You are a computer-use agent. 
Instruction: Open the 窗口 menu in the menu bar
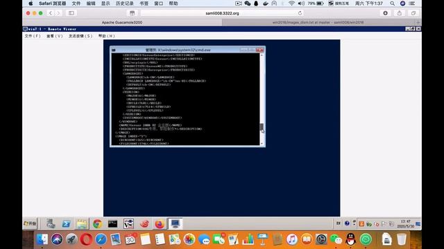click(159, 3)
